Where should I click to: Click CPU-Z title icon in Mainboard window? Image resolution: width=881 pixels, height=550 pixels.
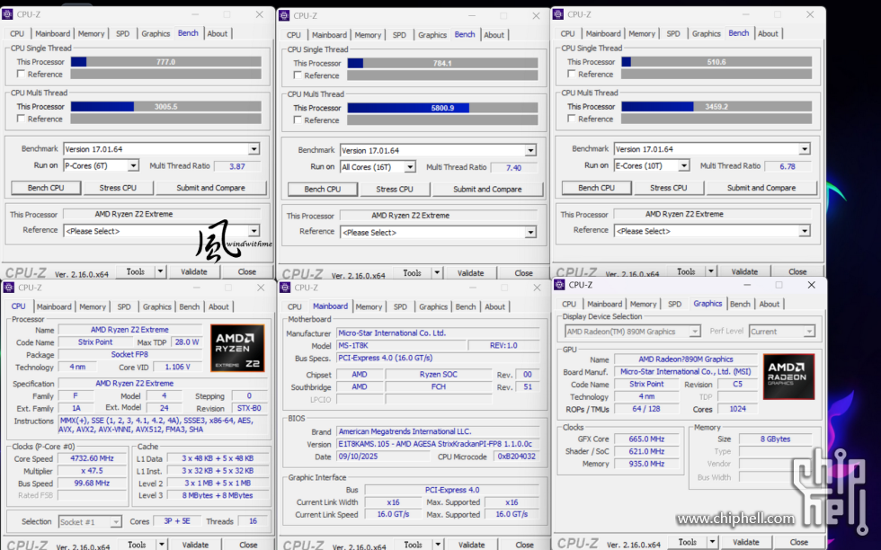click(285, 288)
